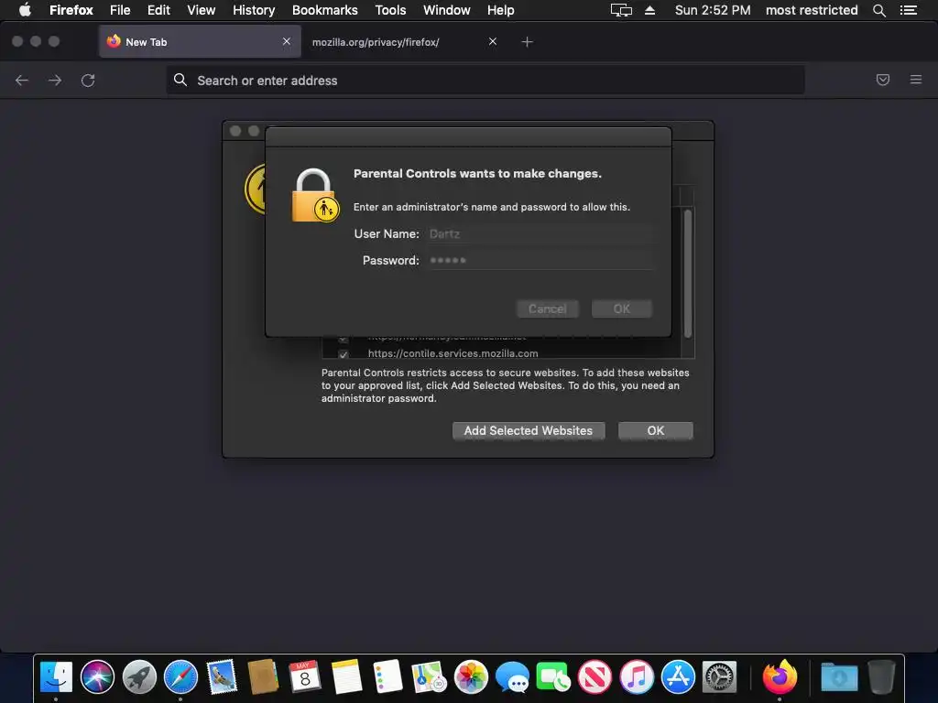Toggle checkbox for contile.services.mozilla.com
This screenshot has height=703, width=938.
click(x=344, y=354)
